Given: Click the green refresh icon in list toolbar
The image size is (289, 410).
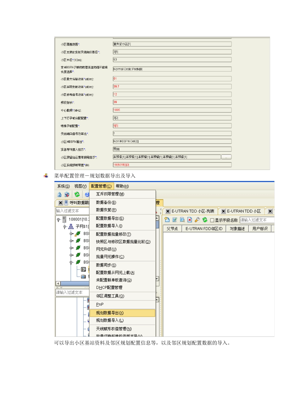Looking at the screenshot, I should pyautogui.click(x=205, y=220).
